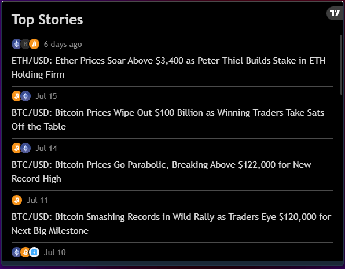
Task: Open the Bitcoin Smashing Records story
Action: point(171,223)
